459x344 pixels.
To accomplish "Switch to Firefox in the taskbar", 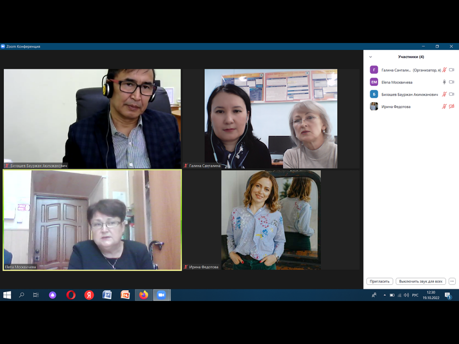I will [143, 295].
